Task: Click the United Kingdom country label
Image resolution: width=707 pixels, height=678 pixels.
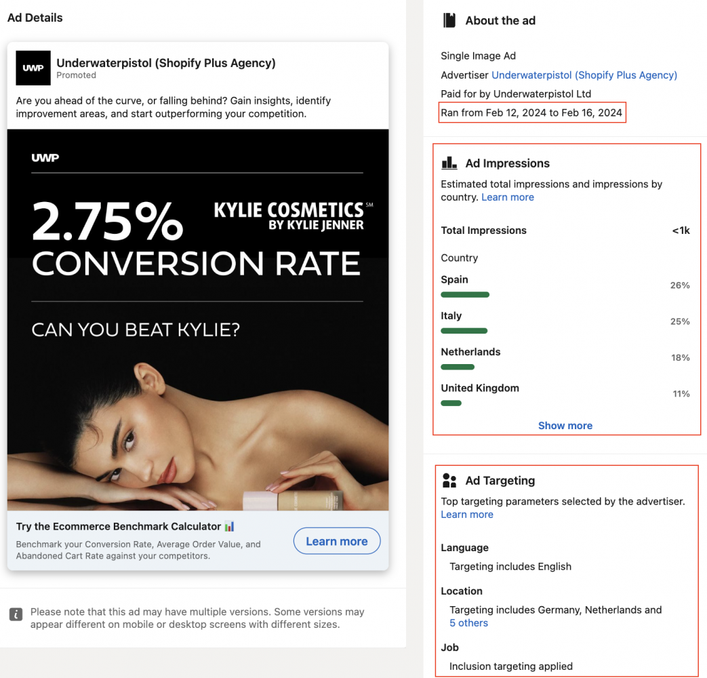Action: tap(480, 388)
